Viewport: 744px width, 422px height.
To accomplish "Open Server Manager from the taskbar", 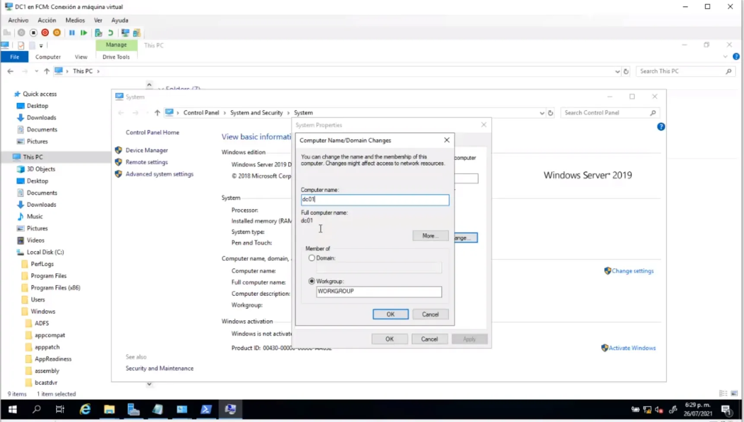I will (134, 409).
